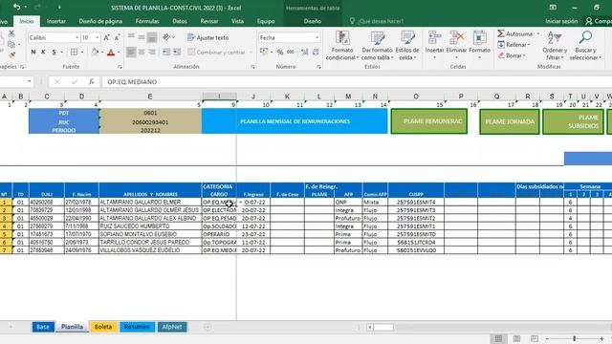
Task: Switch to the AfpNet sheet tab
Action: (x=172, y=327)
